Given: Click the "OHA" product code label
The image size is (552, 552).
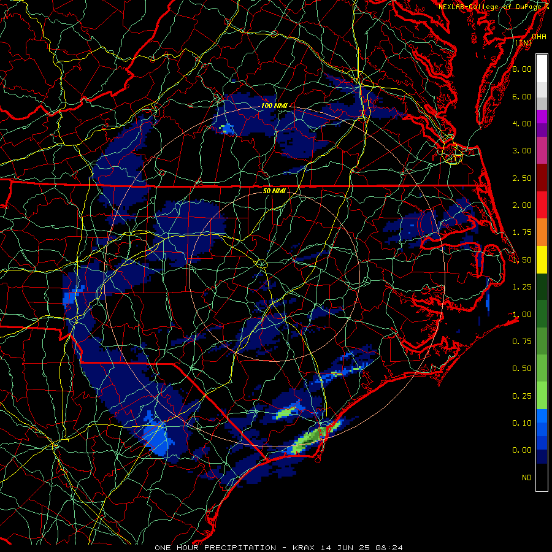Looking at the screenshot, I should 539,37.
